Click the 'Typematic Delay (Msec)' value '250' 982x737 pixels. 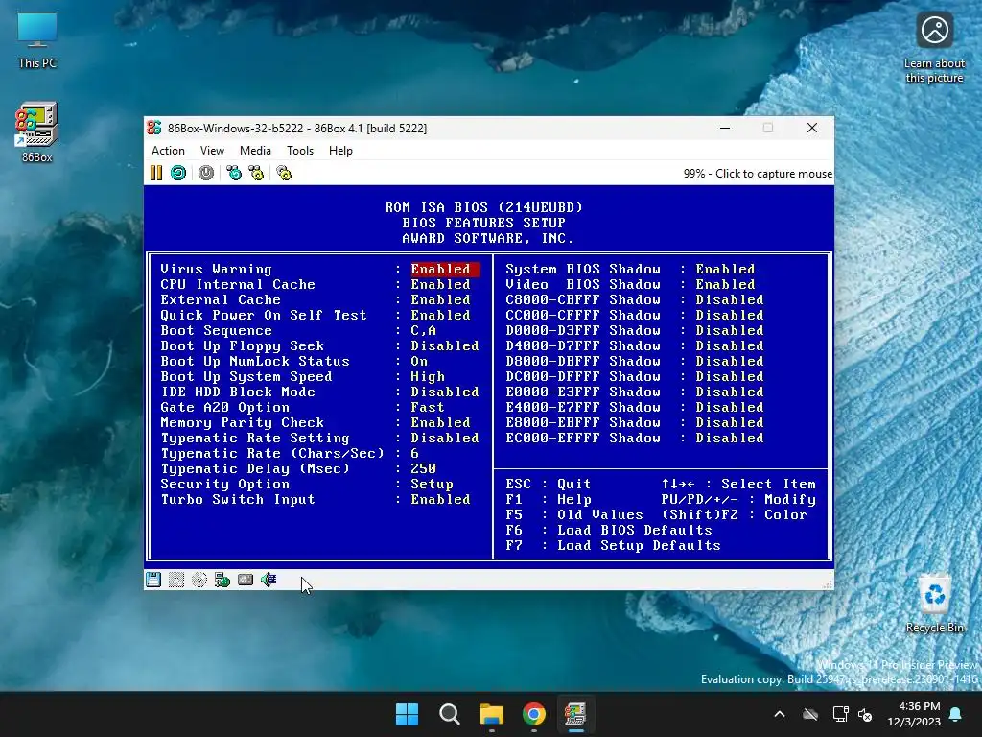tap(423, 468)
